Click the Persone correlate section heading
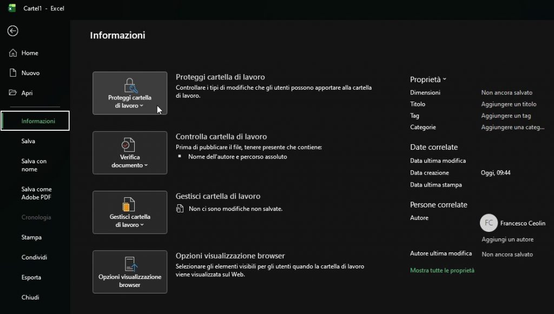The height and width of the screenshot is (314, 554). [x=438, y=205]
